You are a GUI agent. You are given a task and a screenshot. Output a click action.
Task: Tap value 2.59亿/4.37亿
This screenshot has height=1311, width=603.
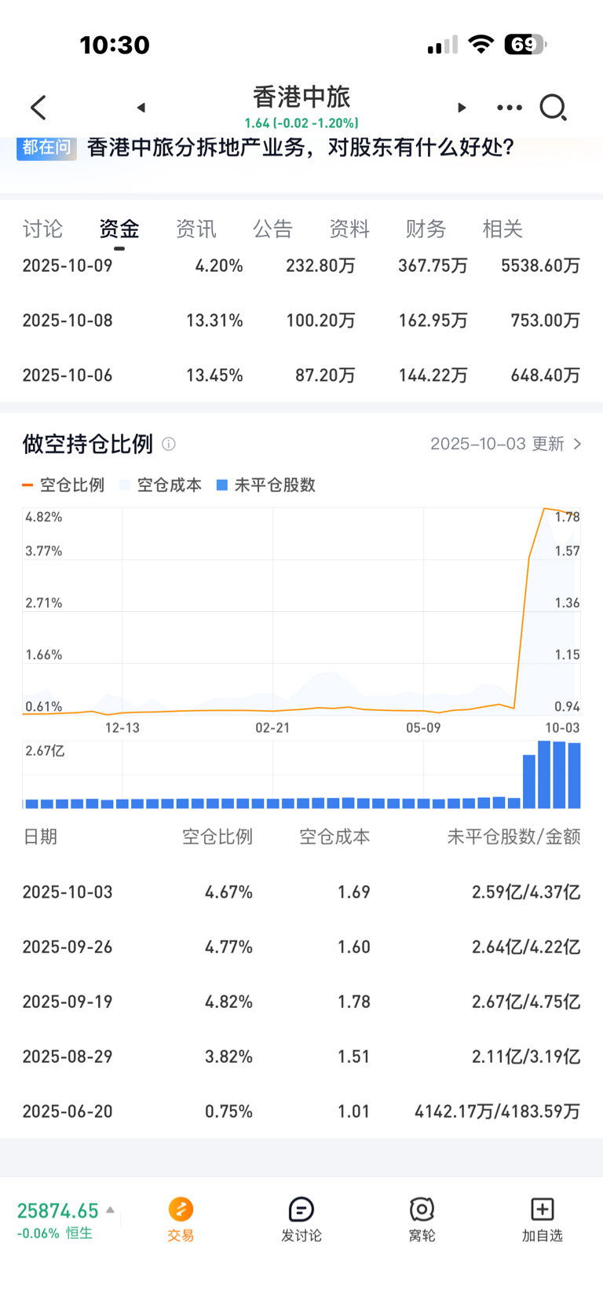pos(526,892)
